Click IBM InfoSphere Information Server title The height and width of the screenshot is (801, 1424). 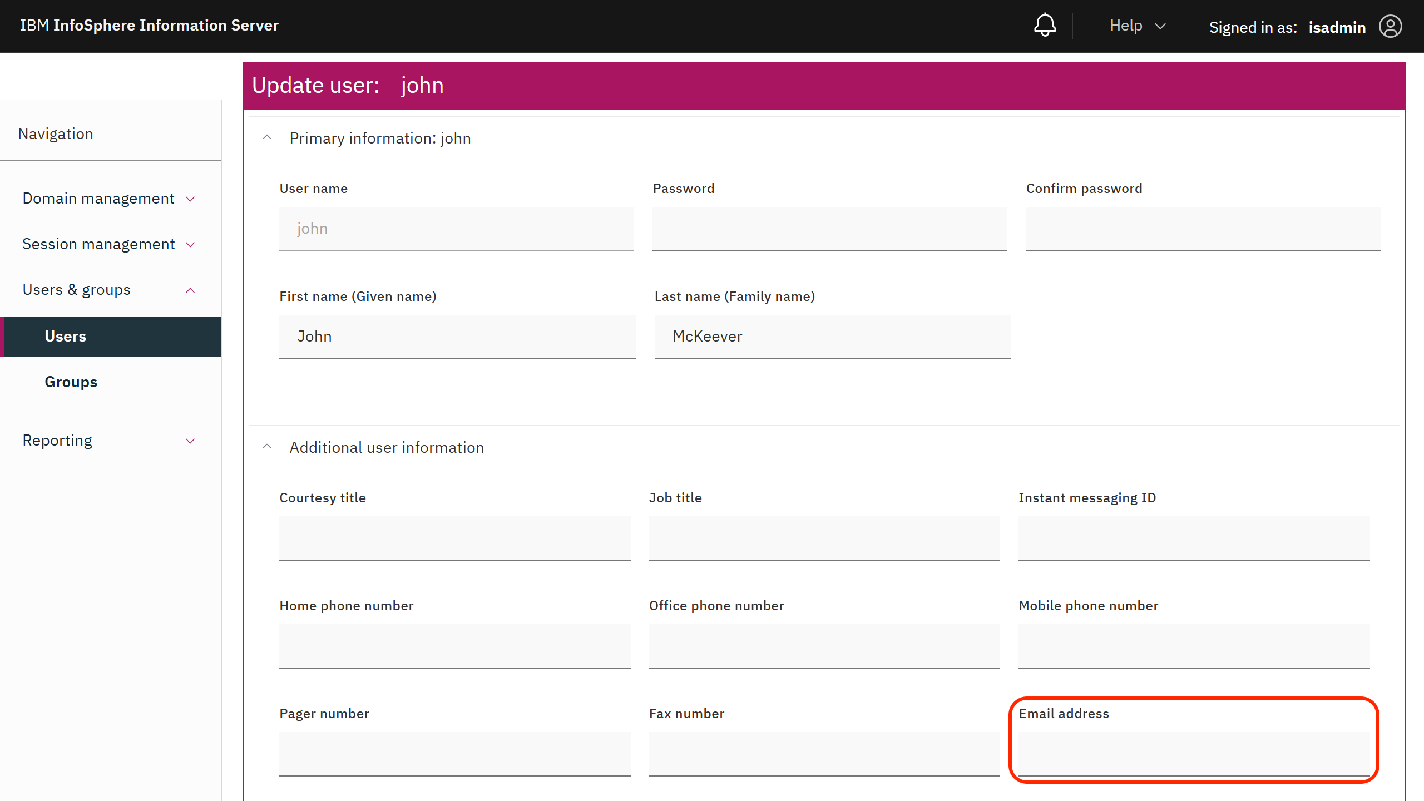coord(149,26)
